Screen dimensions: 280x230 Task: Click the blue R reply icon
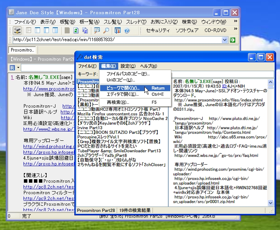click(12, 68)
